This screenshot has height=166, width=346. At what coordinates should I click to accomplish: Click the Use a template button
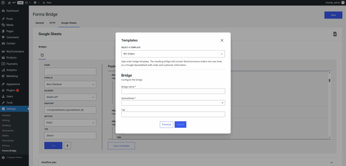point(121,146)
